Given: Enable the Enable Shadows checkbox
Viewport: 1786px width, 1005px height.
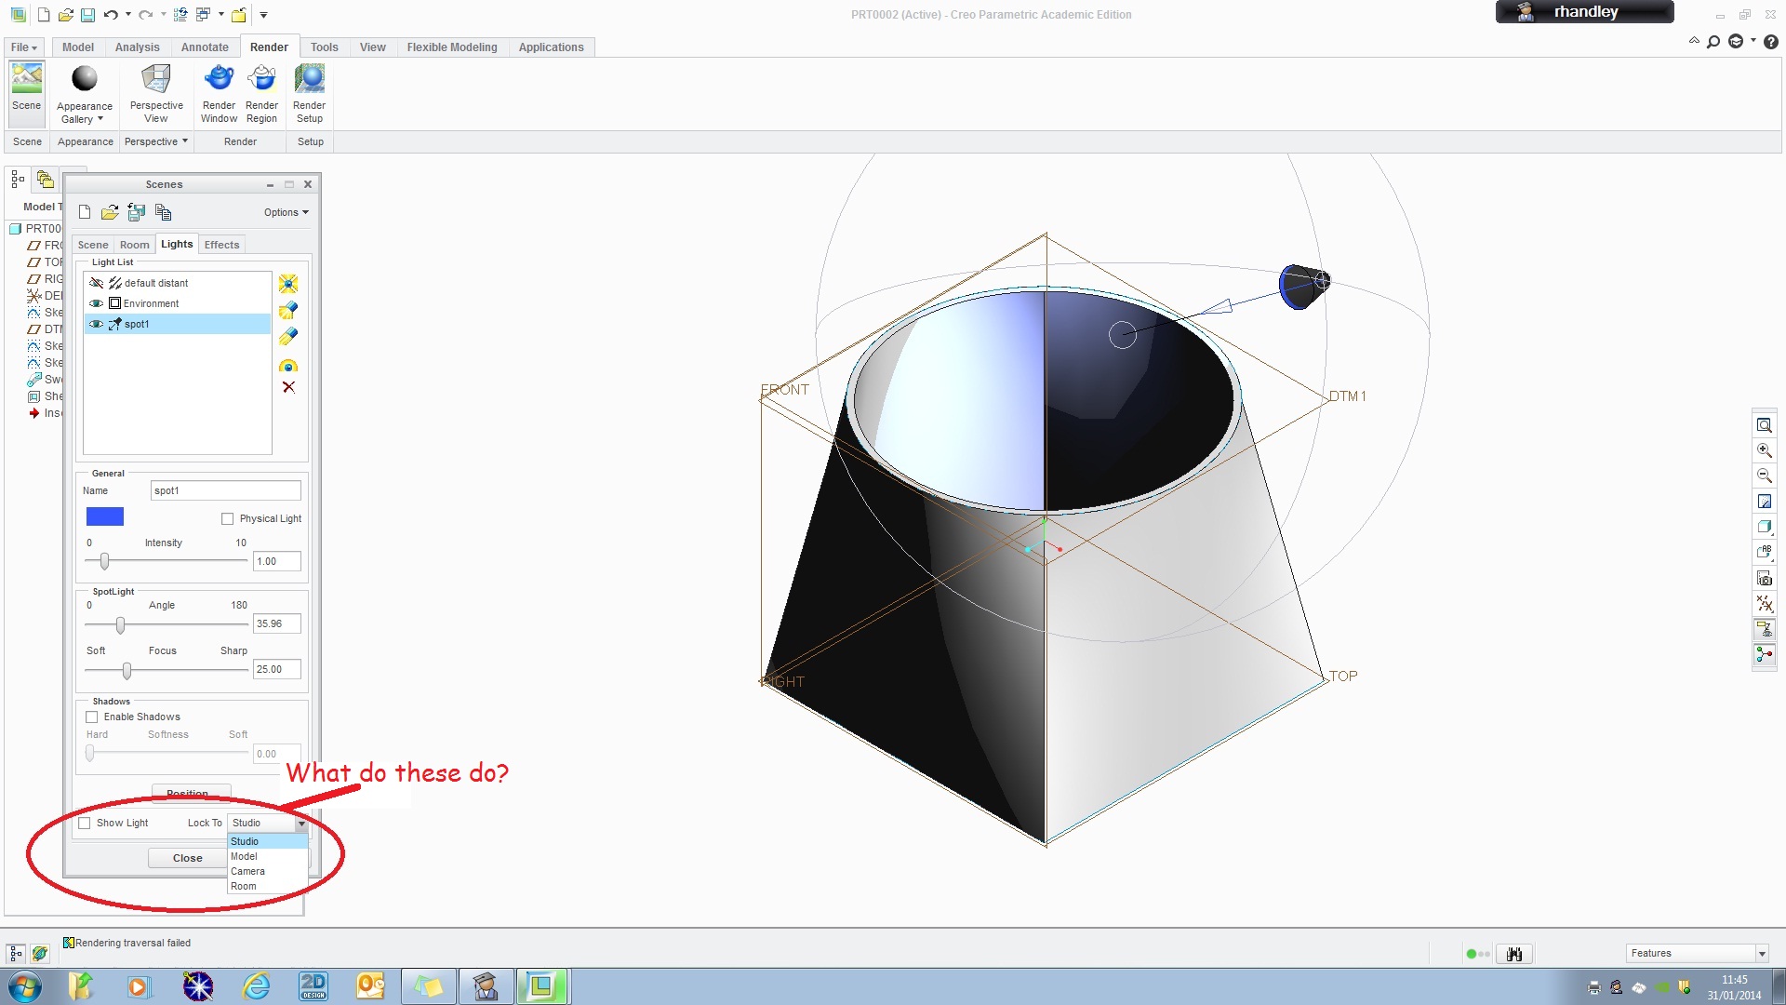Looking at the screenshot, I should [x=92, y=717].
